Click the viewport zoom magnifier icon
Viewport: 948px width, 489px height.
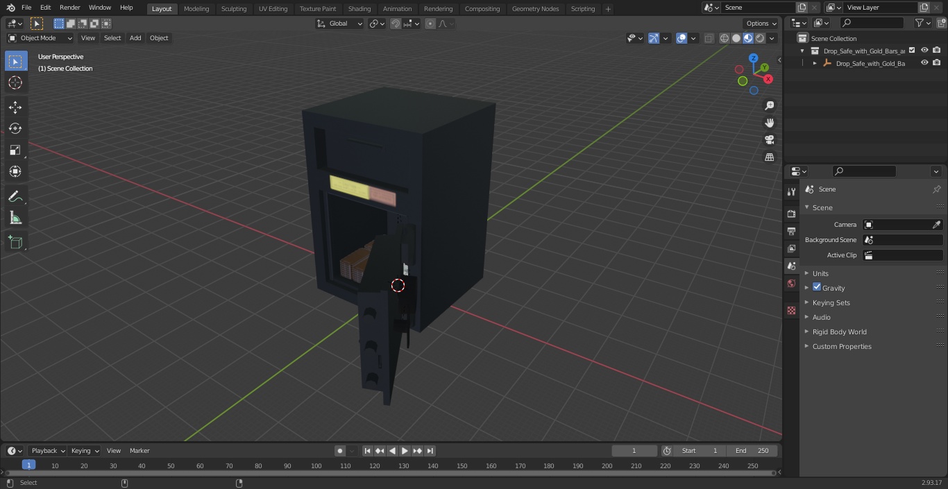[x=769, y=105]
